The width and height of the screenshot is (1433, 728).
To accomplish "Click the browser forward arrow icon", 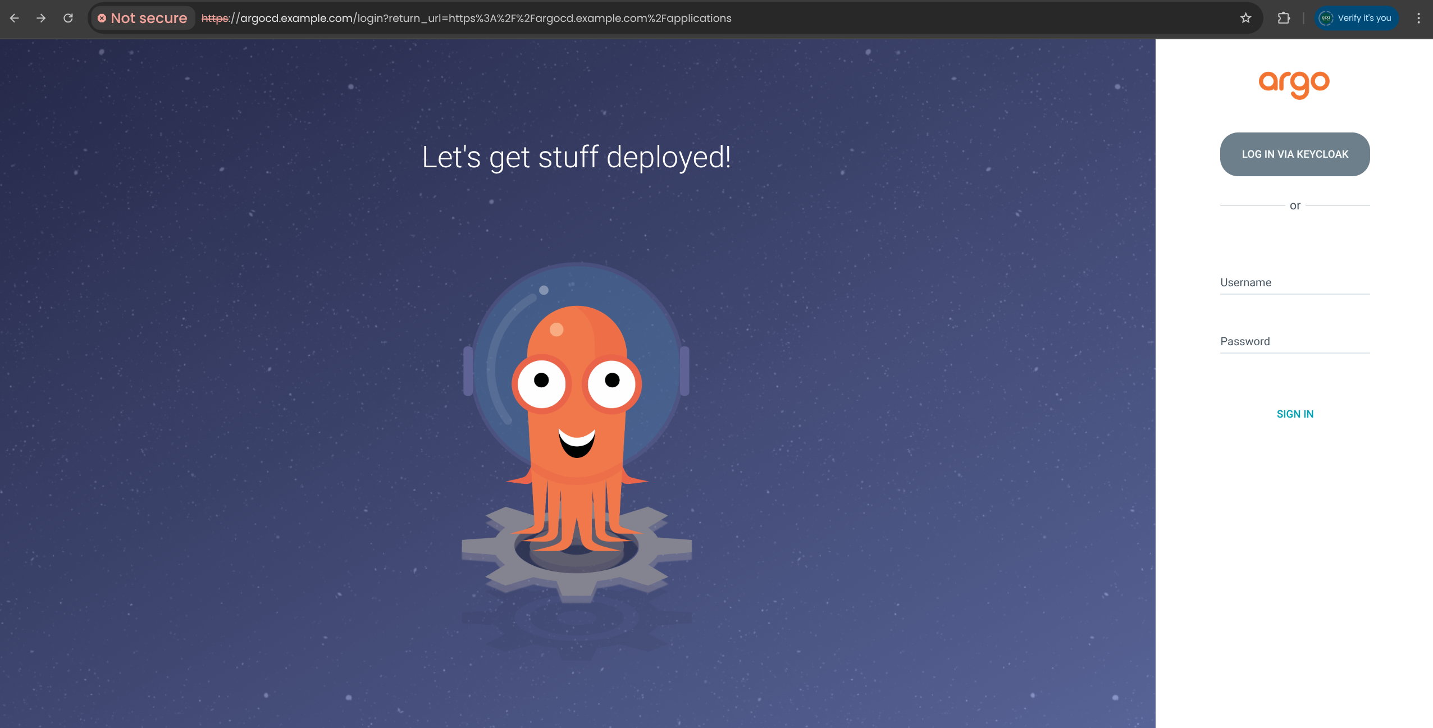I will tap(41, 18).
